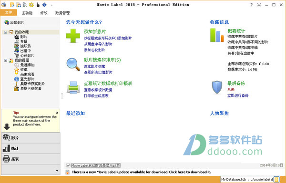Viewport: 286px width, 183px height.
Task: Click 打印或生成报表 link
Action: 96,96
